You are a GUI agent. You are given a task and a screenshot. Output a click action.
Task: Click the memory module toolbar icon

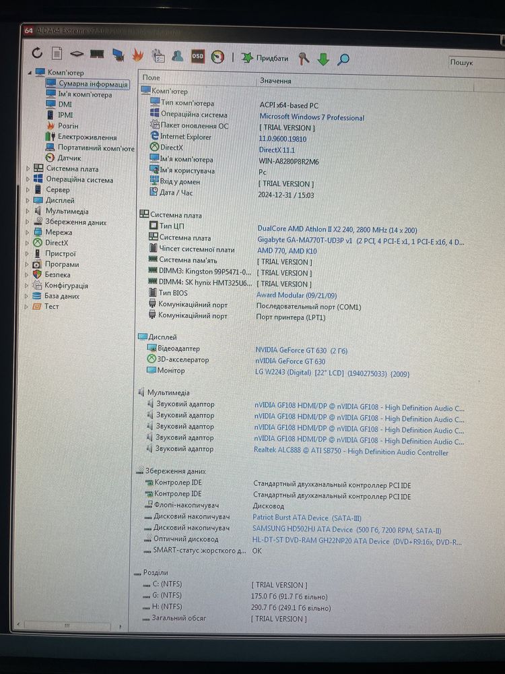coord(97,54)
